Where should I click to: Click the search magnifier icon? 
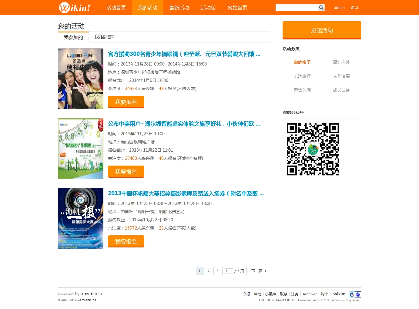(320, 7)
